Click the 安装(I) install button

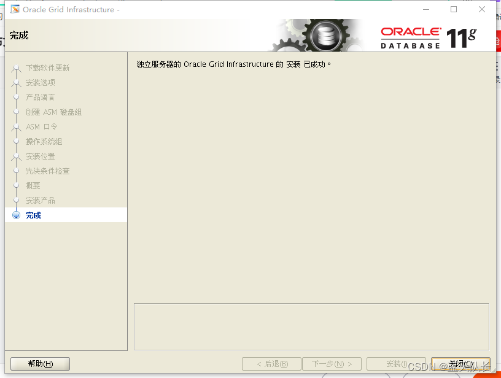pos(396,364)
